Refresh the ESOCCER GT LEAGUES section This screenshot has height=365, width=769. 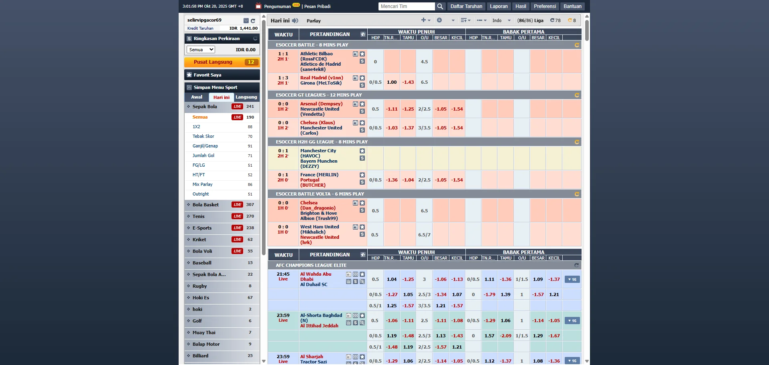(577, 95)
